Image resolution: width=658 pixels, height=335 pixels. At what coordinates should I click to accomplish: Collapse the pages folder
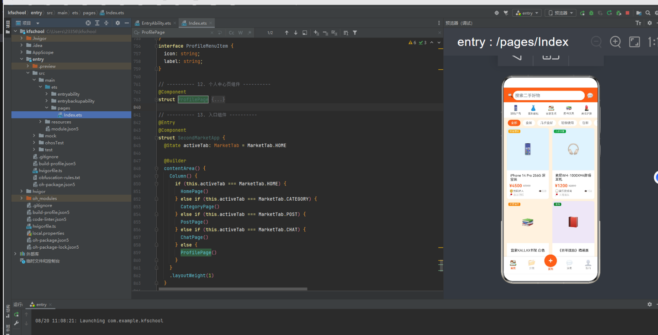click(x=47, y=108)
